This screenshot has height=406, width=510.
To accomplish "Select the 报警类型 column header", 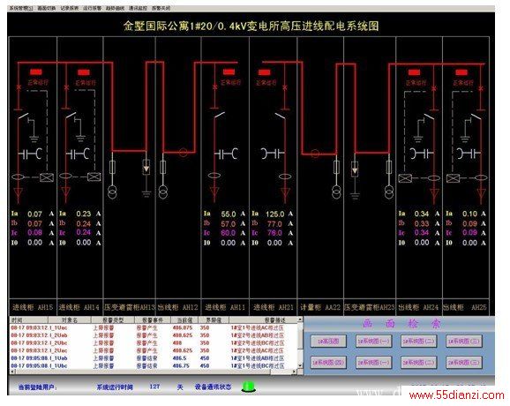I will click(113, 320).
